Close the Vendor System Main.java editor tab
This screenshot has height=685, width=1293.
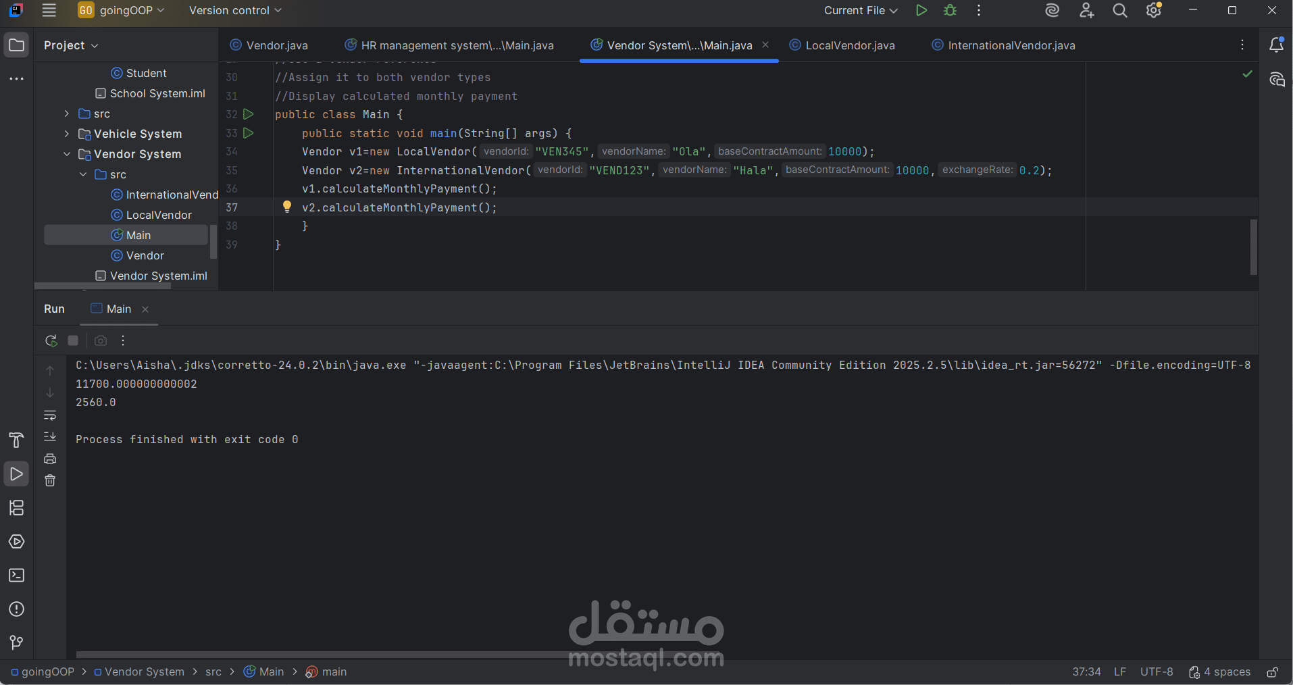(x=765, y=45)
